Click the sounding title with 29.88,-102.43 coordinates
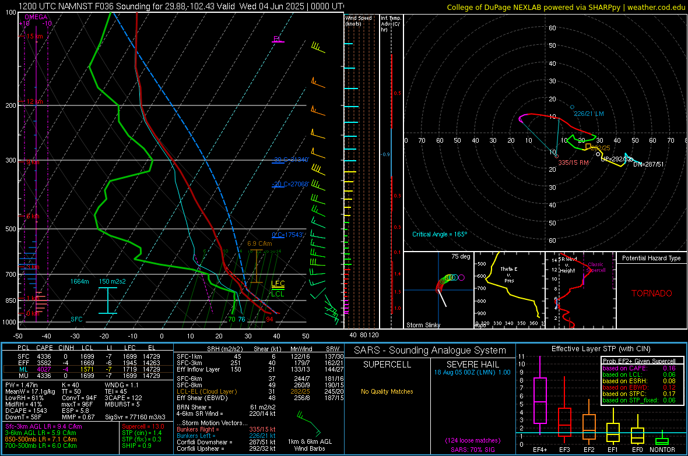Screen dimensions: 688x456 (181, 6)
